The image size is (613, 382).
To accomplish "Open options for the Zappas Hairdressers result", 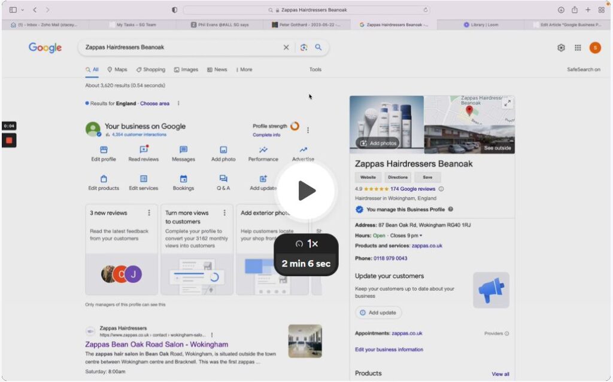I will tap(212, 335).
